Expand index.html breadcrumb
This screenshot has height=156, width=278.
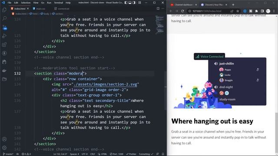coord(19,13)
